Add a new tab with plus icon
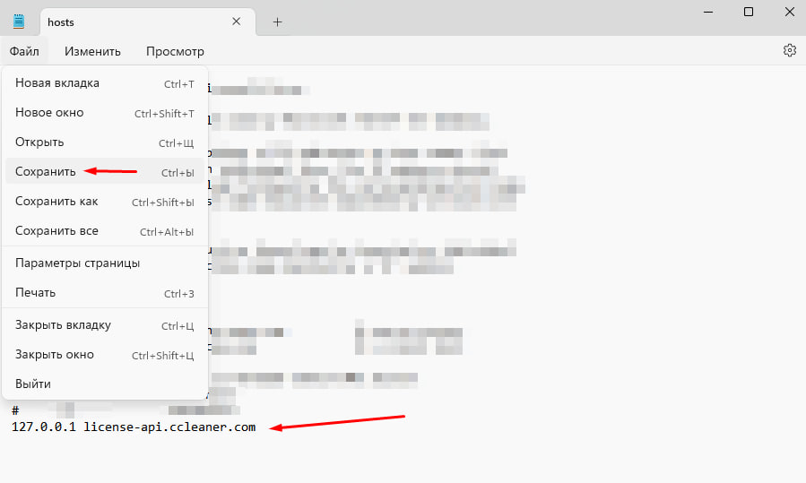 point(277,22)
